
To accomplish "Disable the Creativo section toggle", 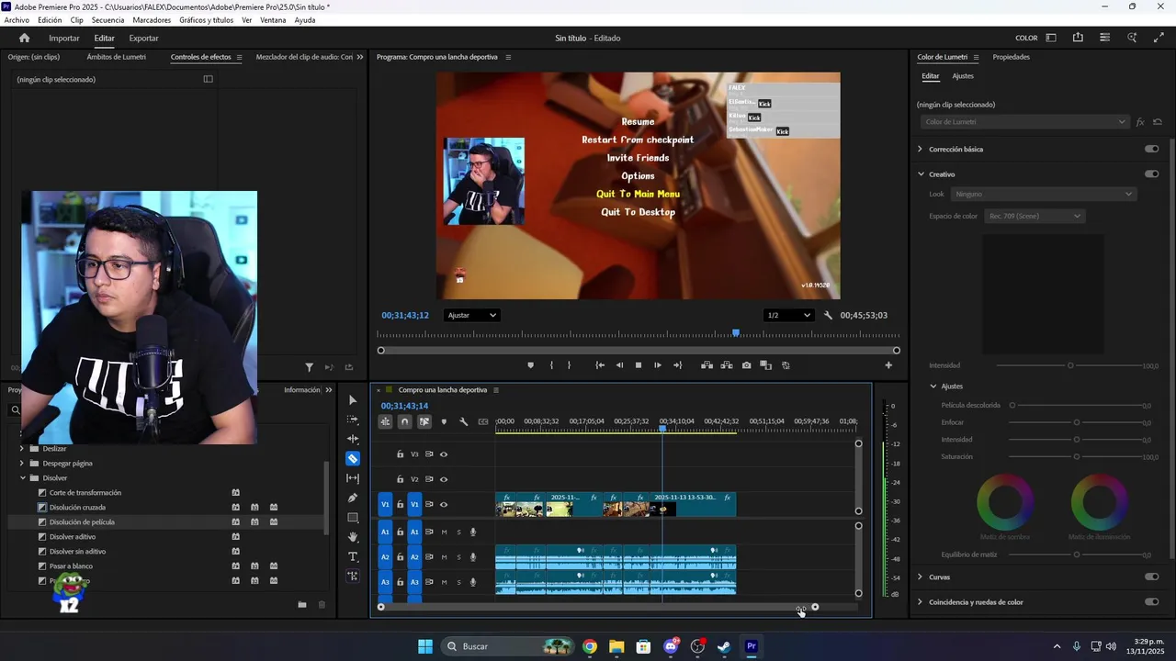I will 1151,174.
